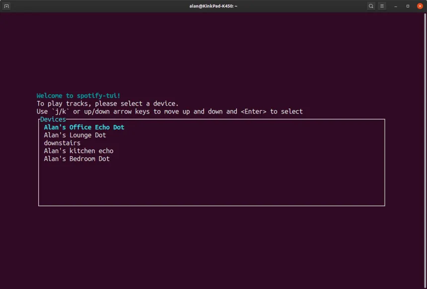Click the Welcome to spotify-tui! heading text
Screen dimensions: 427x289
(x=78, y=95)
